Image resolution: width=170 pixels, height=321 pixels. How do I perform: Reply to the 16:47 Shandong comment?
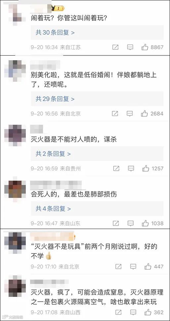tap(131, 223)
